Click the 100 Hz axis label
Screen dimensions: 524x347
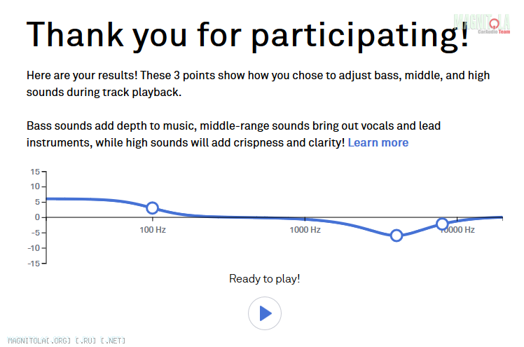pos(153,230)
